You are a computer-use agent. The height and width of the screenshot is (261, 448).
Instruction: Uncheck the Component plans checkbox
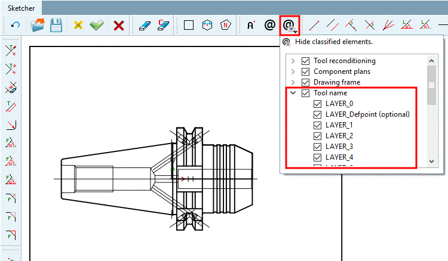click(305, 72)
